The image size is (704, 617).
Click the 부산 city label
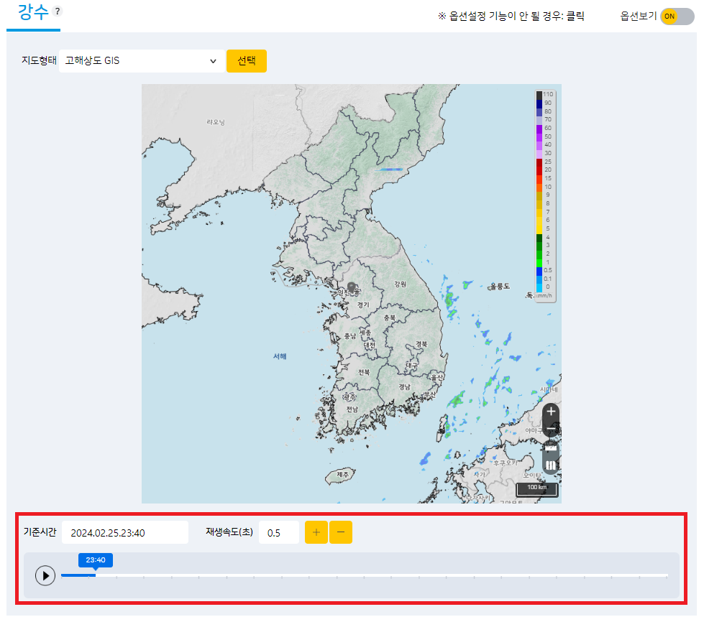tap(430, 395)
